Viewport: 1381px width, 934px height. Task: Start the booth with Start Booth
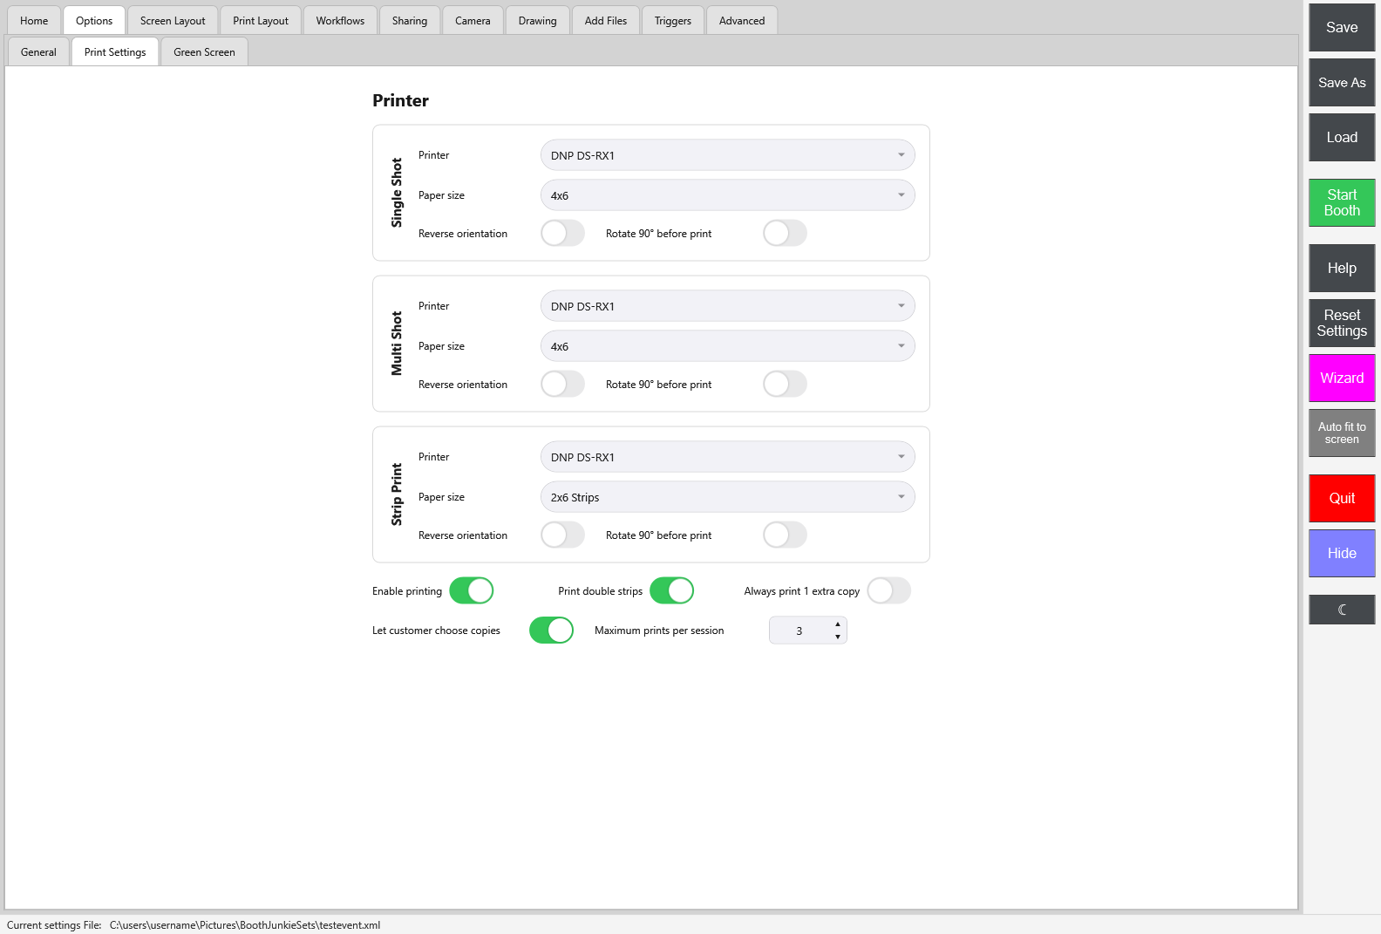pos(1342,202)
